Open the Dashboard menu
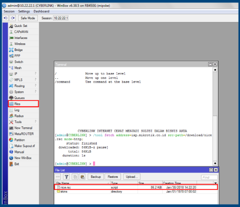This screenshot has height=207, width=240. (42, 11)
